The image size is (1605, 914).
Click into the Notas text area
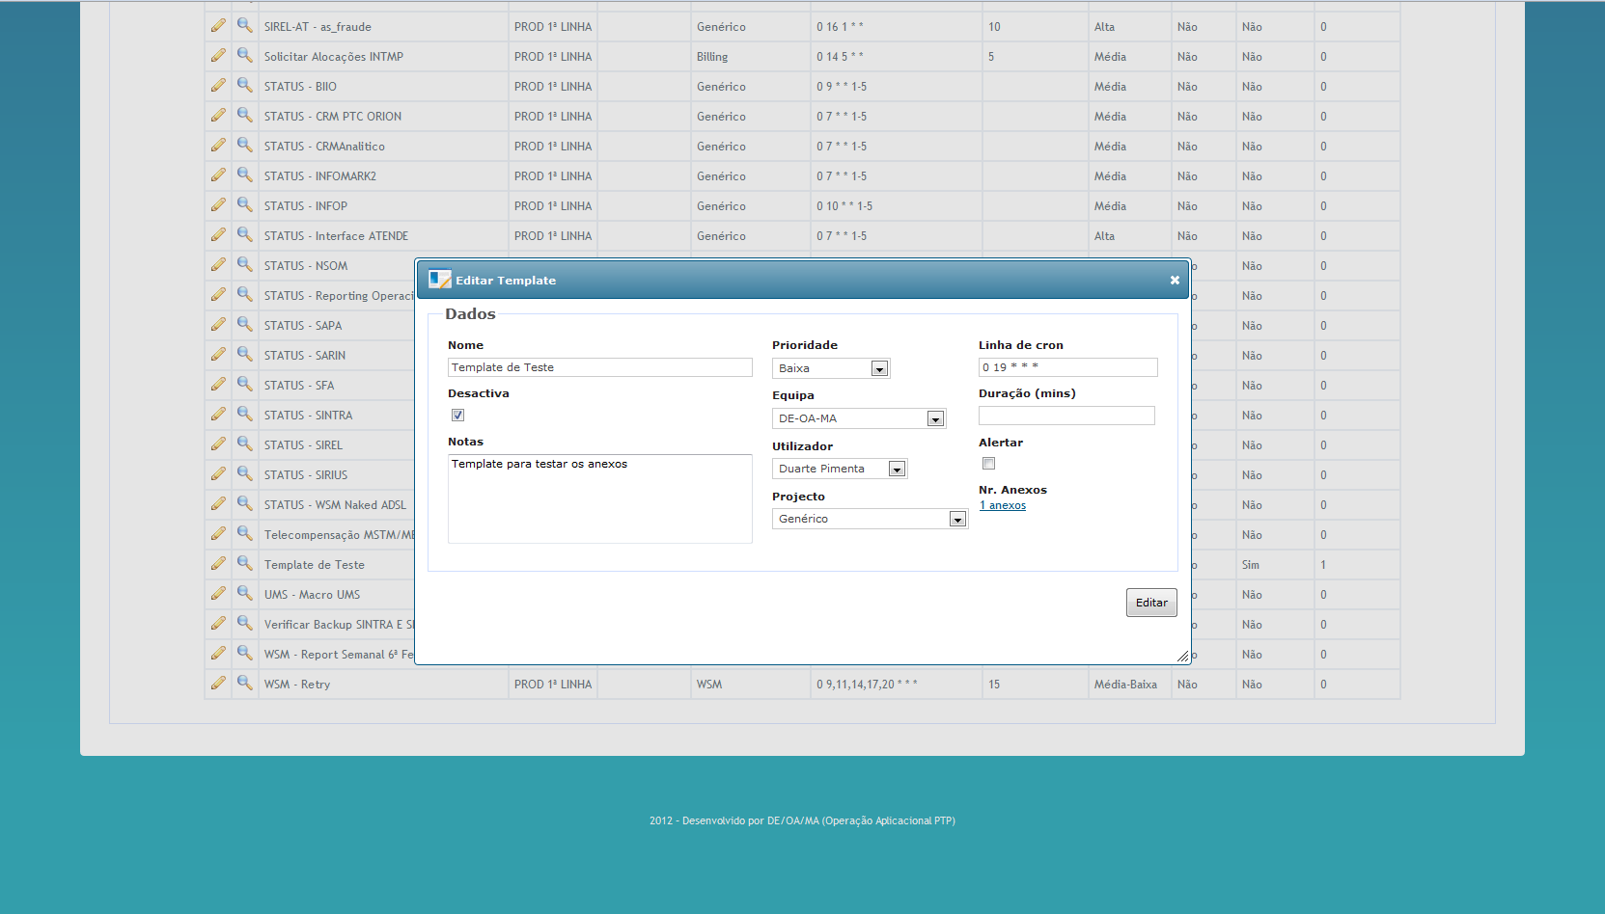coord(600,498)
